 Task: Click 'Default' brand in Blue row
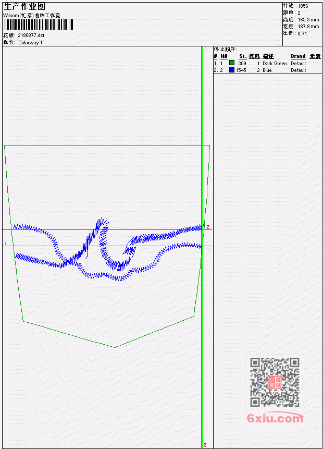[299, 70]
